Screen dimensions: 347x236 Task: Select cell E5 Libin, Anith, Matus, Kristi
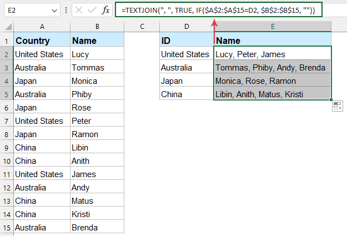pos(273,93)
